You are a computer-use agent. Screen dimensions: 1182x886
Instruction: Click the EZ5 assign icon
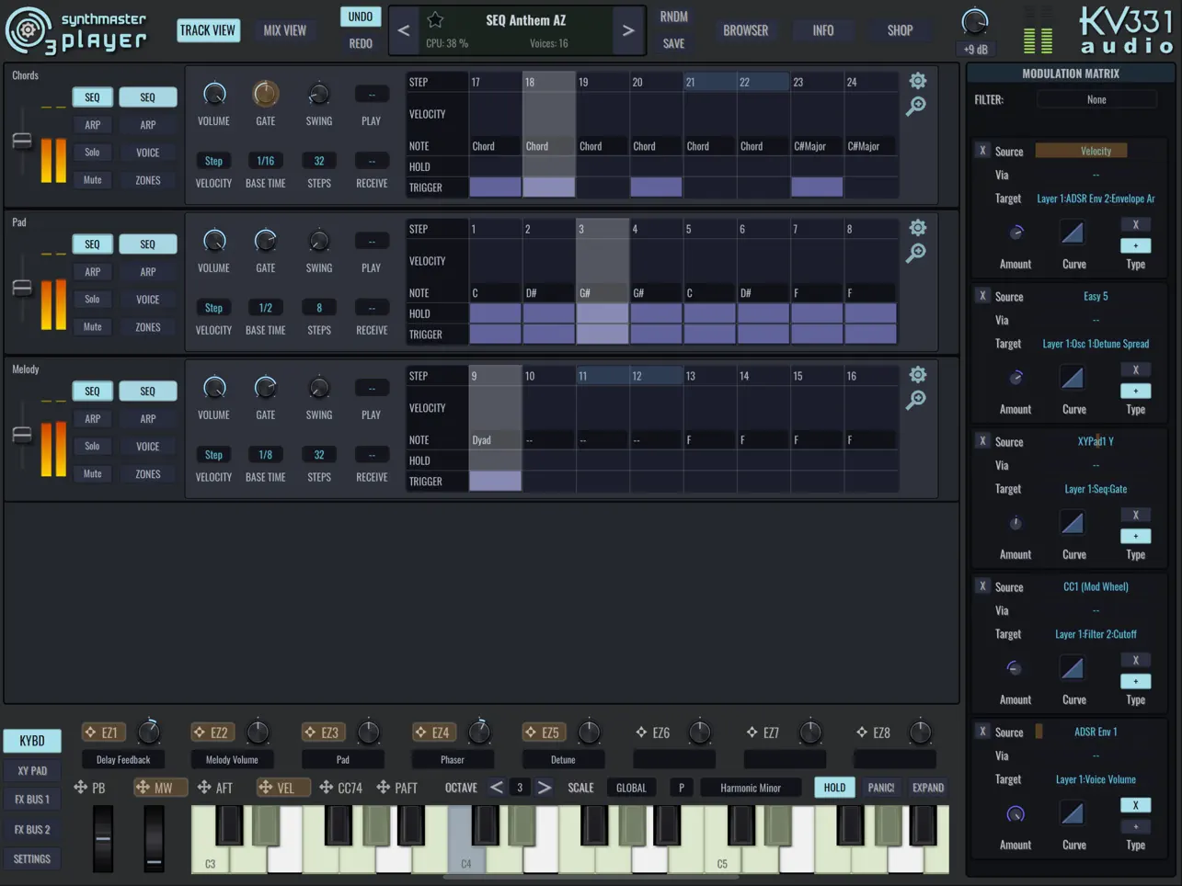531,733
